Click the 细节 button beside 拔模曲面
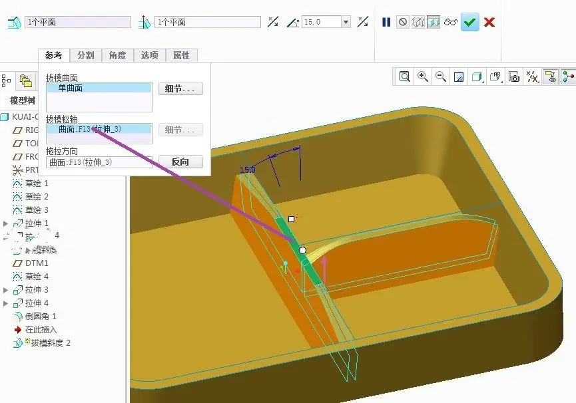Image resolution: width=576 pixels, height=403 pixels. [x=180, y=88]
